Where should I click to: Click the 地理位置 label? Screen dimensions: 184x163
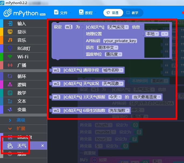point(94,34)
